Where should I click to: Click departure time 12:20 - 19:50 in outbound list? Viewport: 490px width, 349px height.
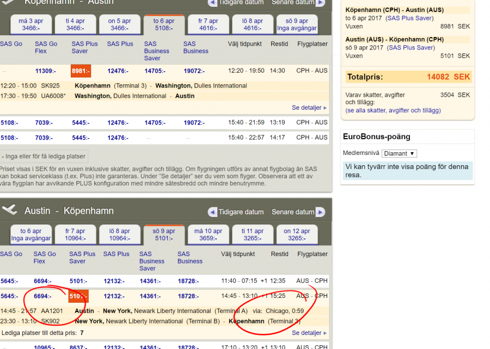point(246,71)
